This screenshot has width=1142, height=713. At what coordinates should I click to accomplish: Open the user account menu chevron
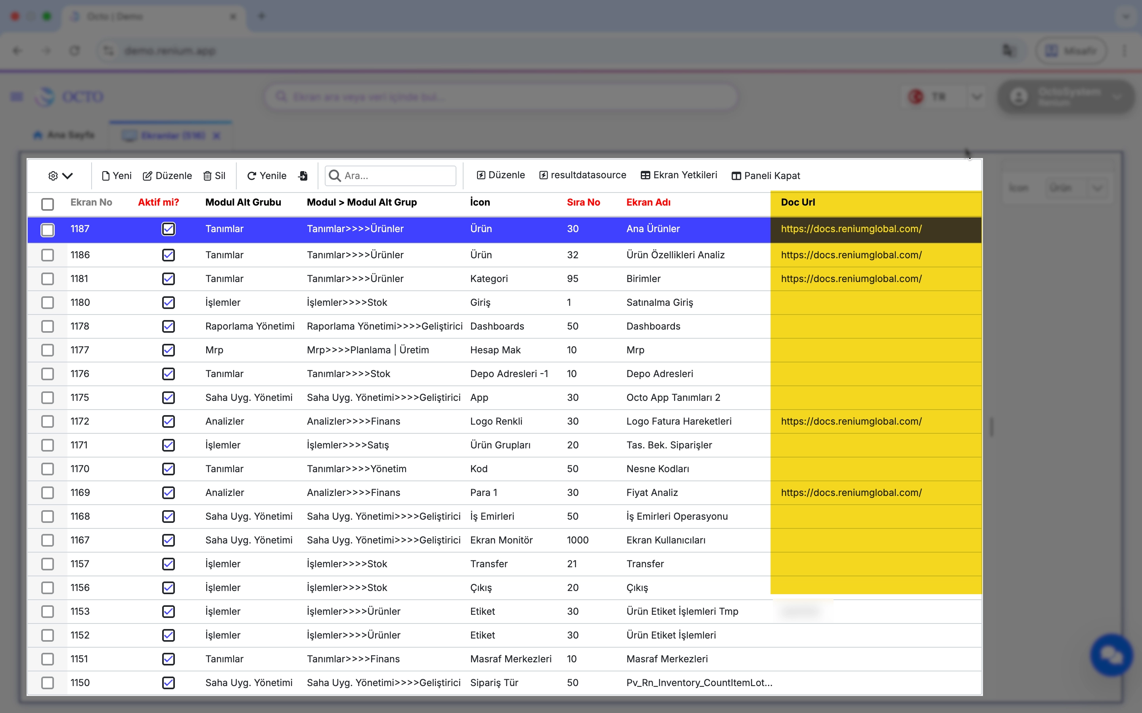tap(1116, 97)
